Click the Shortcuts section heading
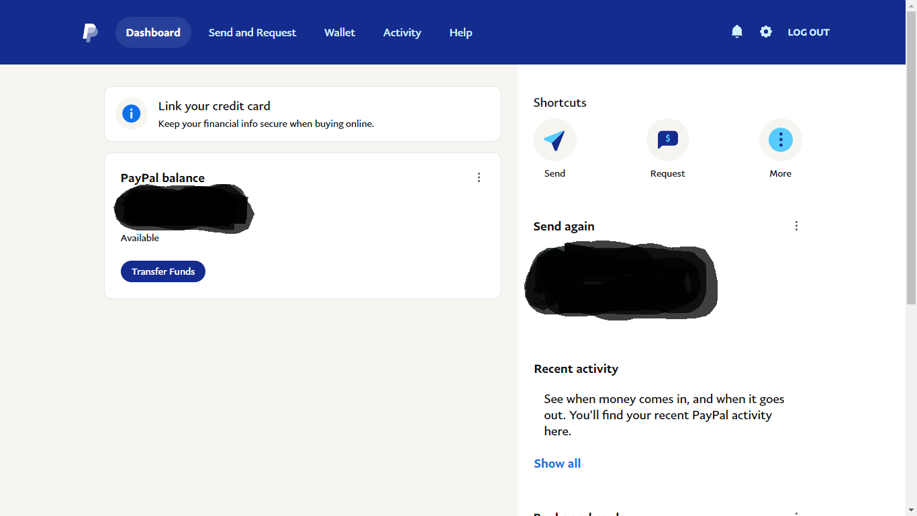 pyautogui.click(x=560, y=103)
